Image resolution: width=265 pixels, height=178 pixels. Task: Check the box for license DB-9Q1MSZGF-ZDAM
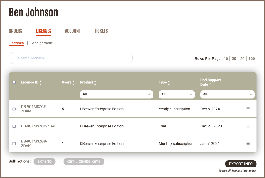[14, 109]
